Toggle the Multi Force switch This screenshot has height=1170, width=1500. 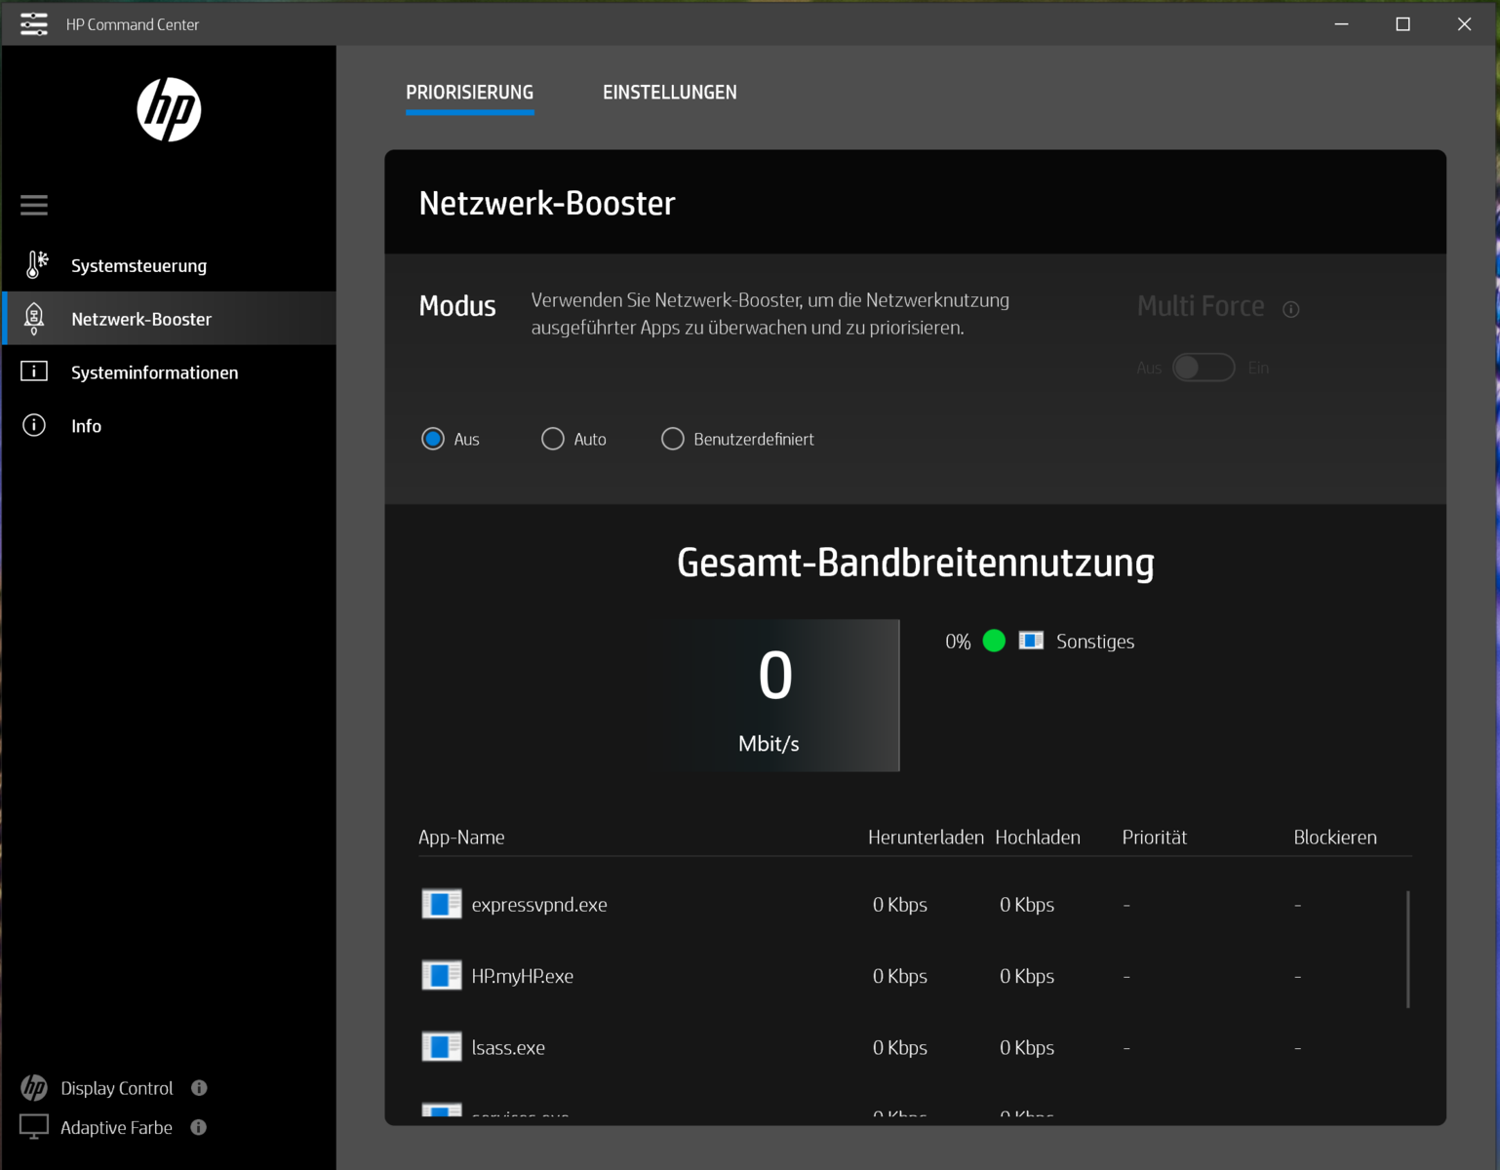pos(1204,368)
